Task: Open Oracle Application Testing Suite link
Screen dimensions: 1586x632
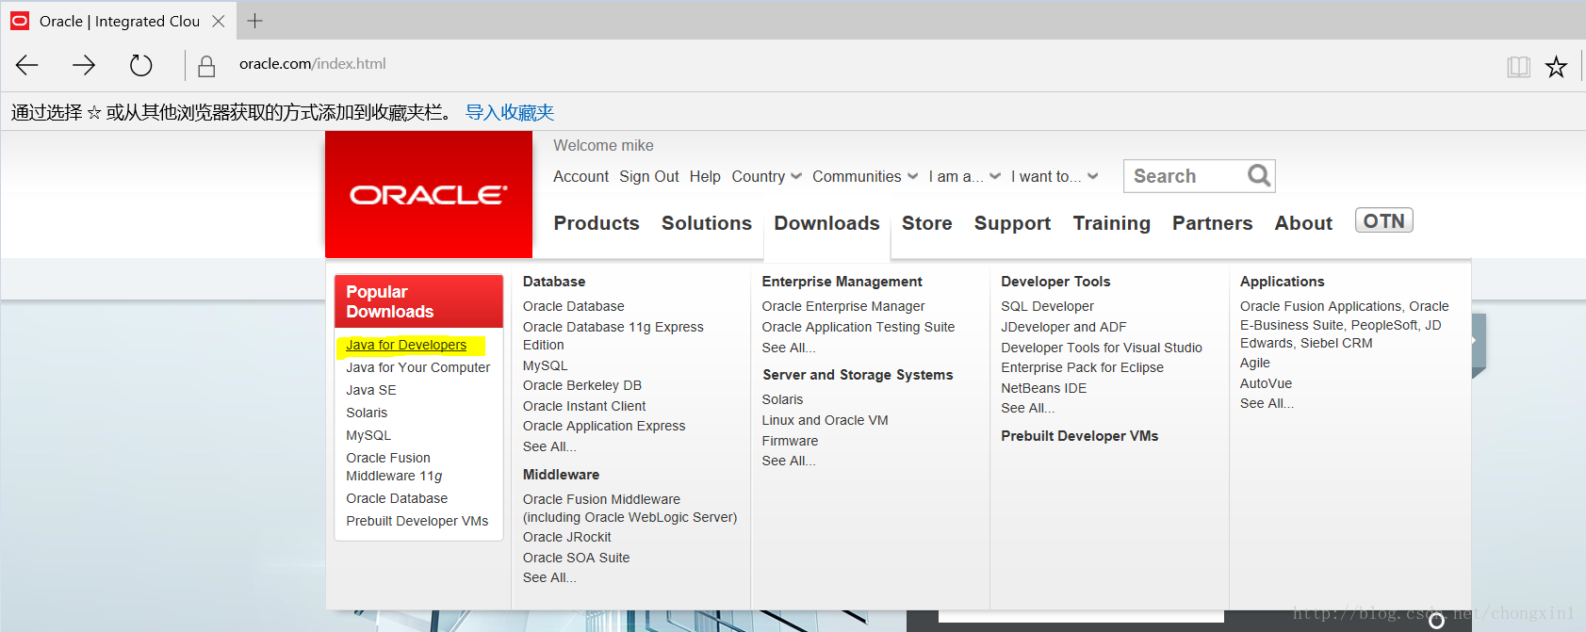Action: pos(858,327)
